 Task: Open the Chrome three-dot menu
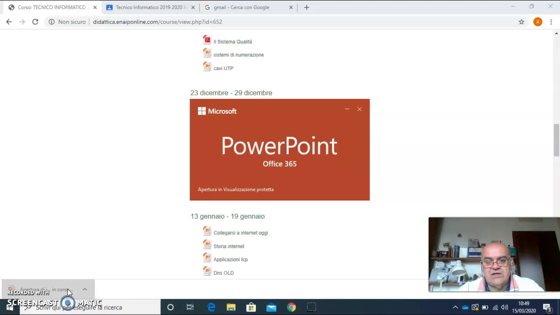coord(551,22)
